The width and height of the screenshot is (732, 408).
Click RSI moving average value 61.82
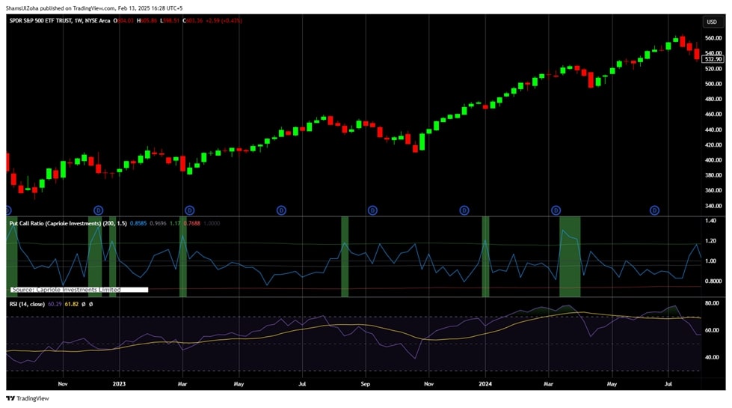pos(72,304)
